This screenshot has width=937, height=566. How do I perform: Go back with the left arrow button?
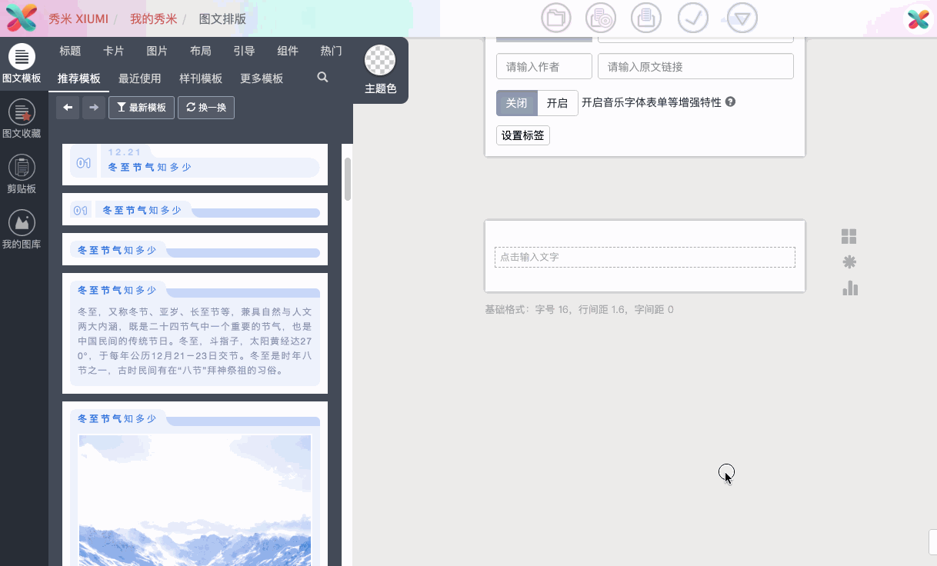point(68,108)
